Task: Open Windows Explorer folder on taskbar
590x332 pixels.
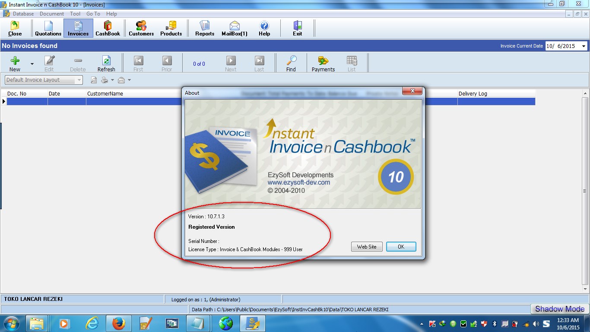Action: (37, 323)
